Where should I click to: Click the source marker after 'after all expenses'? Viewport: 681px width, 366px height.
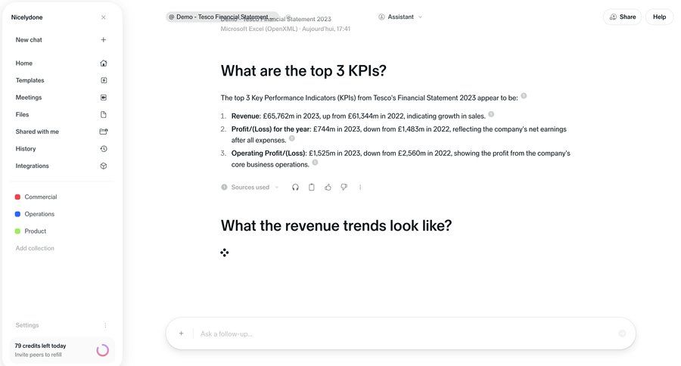tap(292, 138)
